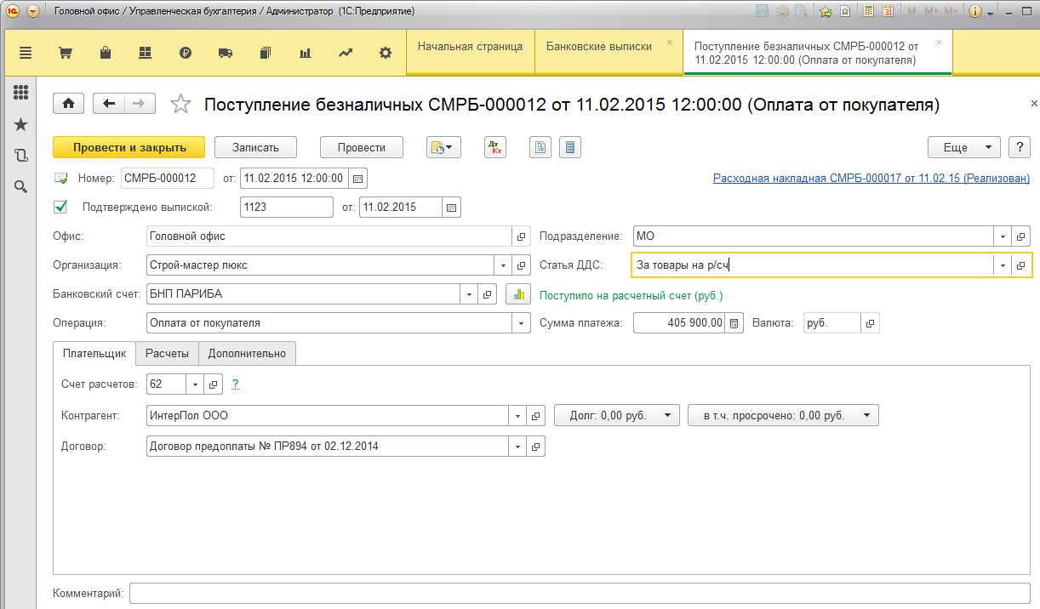The image size is (1040, 609).
Task: Open the calculator in title bar
Action: [869, 11]
